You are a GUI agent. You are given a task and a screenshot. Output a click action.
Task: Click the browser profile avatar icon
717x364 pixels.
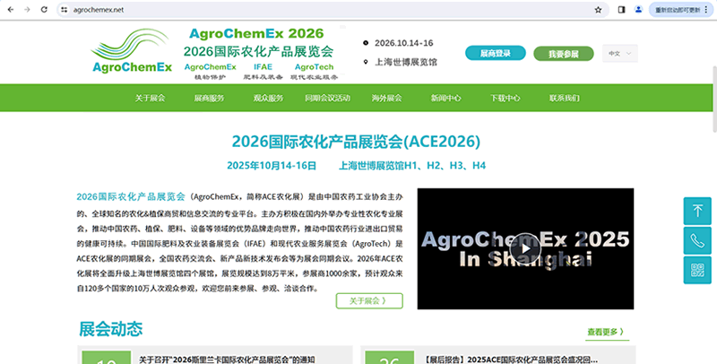[x=638, y=9]
